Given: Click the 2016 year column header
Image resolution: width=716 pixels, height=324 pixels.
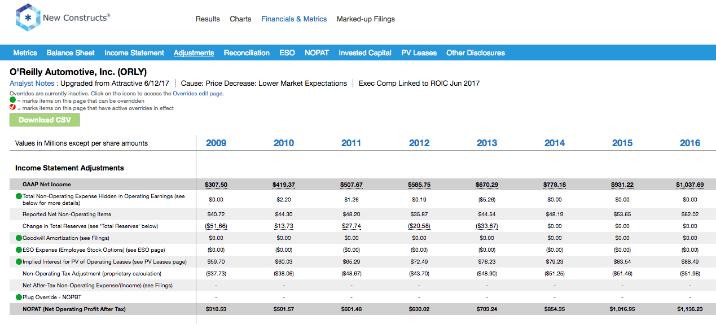Looking at the screenshot, I should click(x=690, y=143).
